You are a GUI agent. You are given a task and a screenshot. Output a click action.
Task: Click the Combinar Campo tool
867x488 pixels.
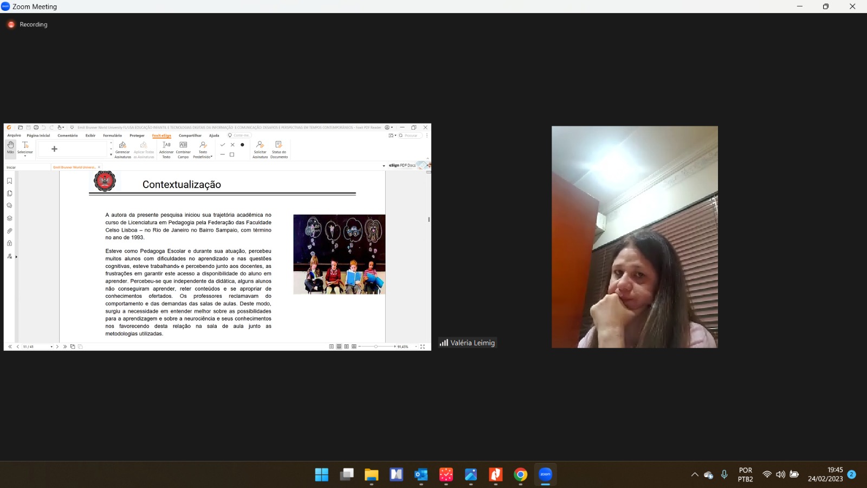[x=183, y=148]
